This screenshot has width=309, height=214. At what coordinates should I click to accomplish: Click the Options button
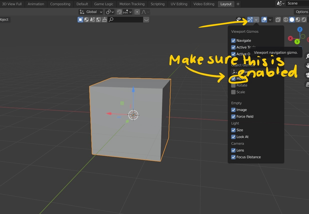click(x=301, y=12)
